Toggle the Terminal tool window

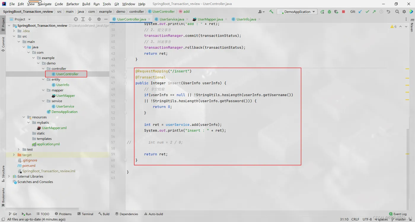(85, 214)
